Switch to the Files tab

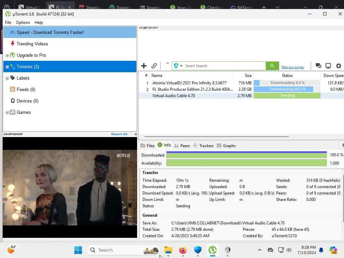148,146
